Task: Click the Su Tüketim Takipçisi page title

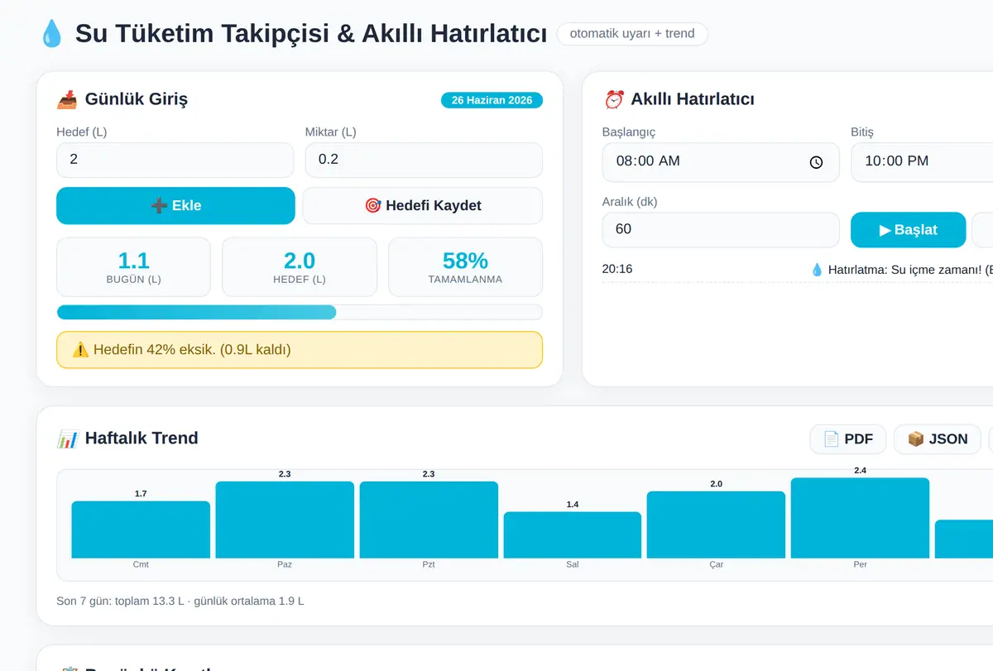Action: (x=311, y=34)
